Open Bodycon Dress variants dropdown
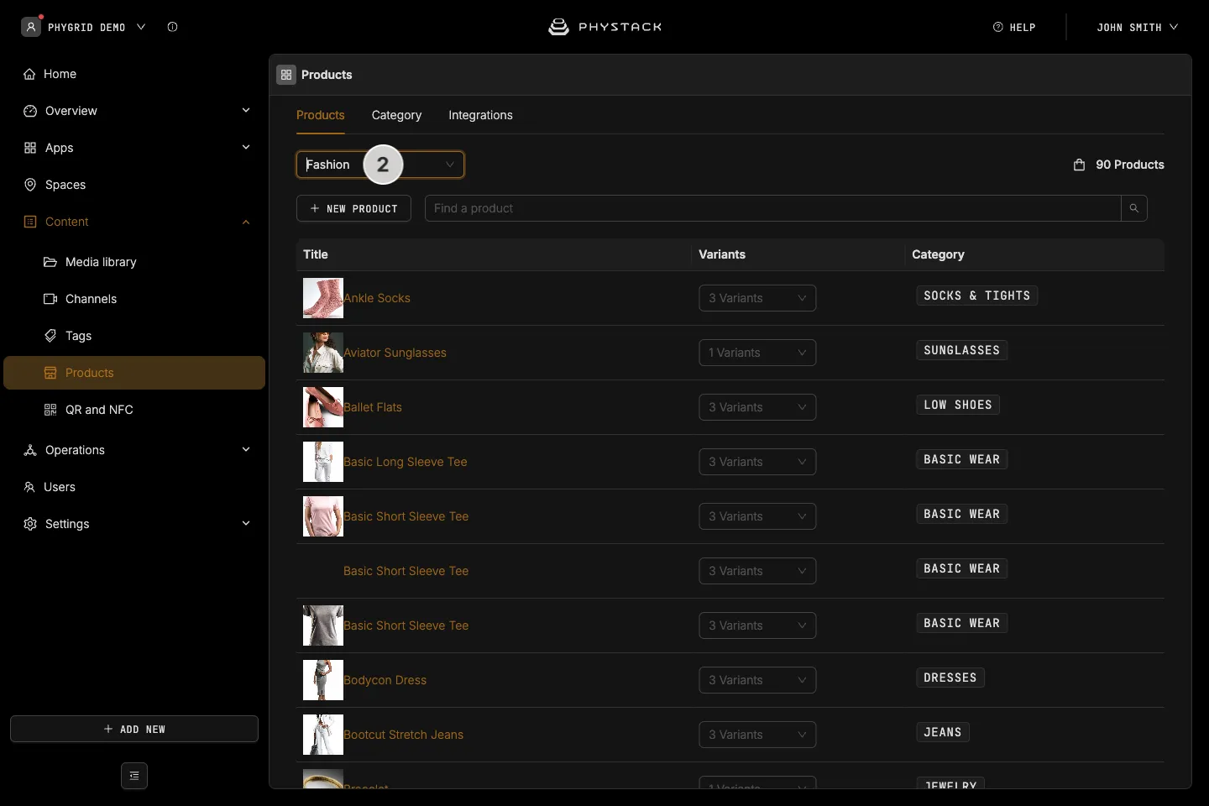This screenshot has height=806, width=1209. click(x=757, y=680)
